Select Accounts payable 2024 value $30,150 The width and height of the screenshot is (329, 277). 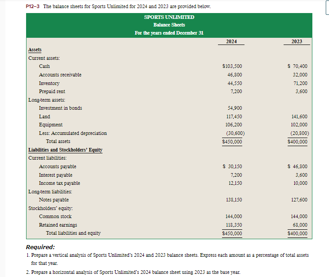pos(232,167)
